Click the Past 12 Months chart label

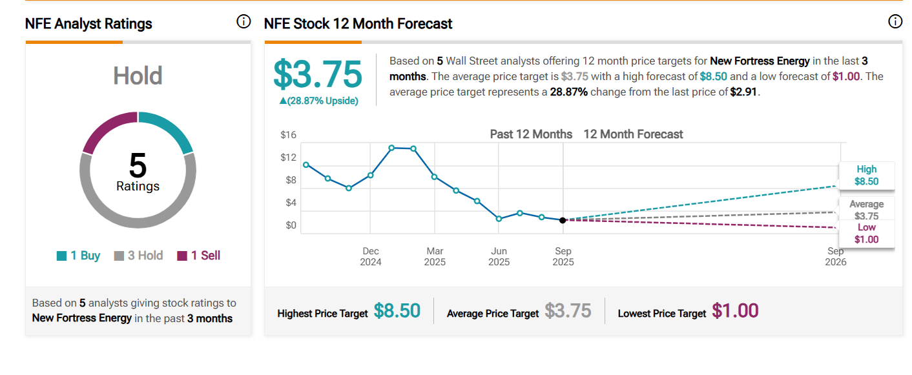pos(531,134)
